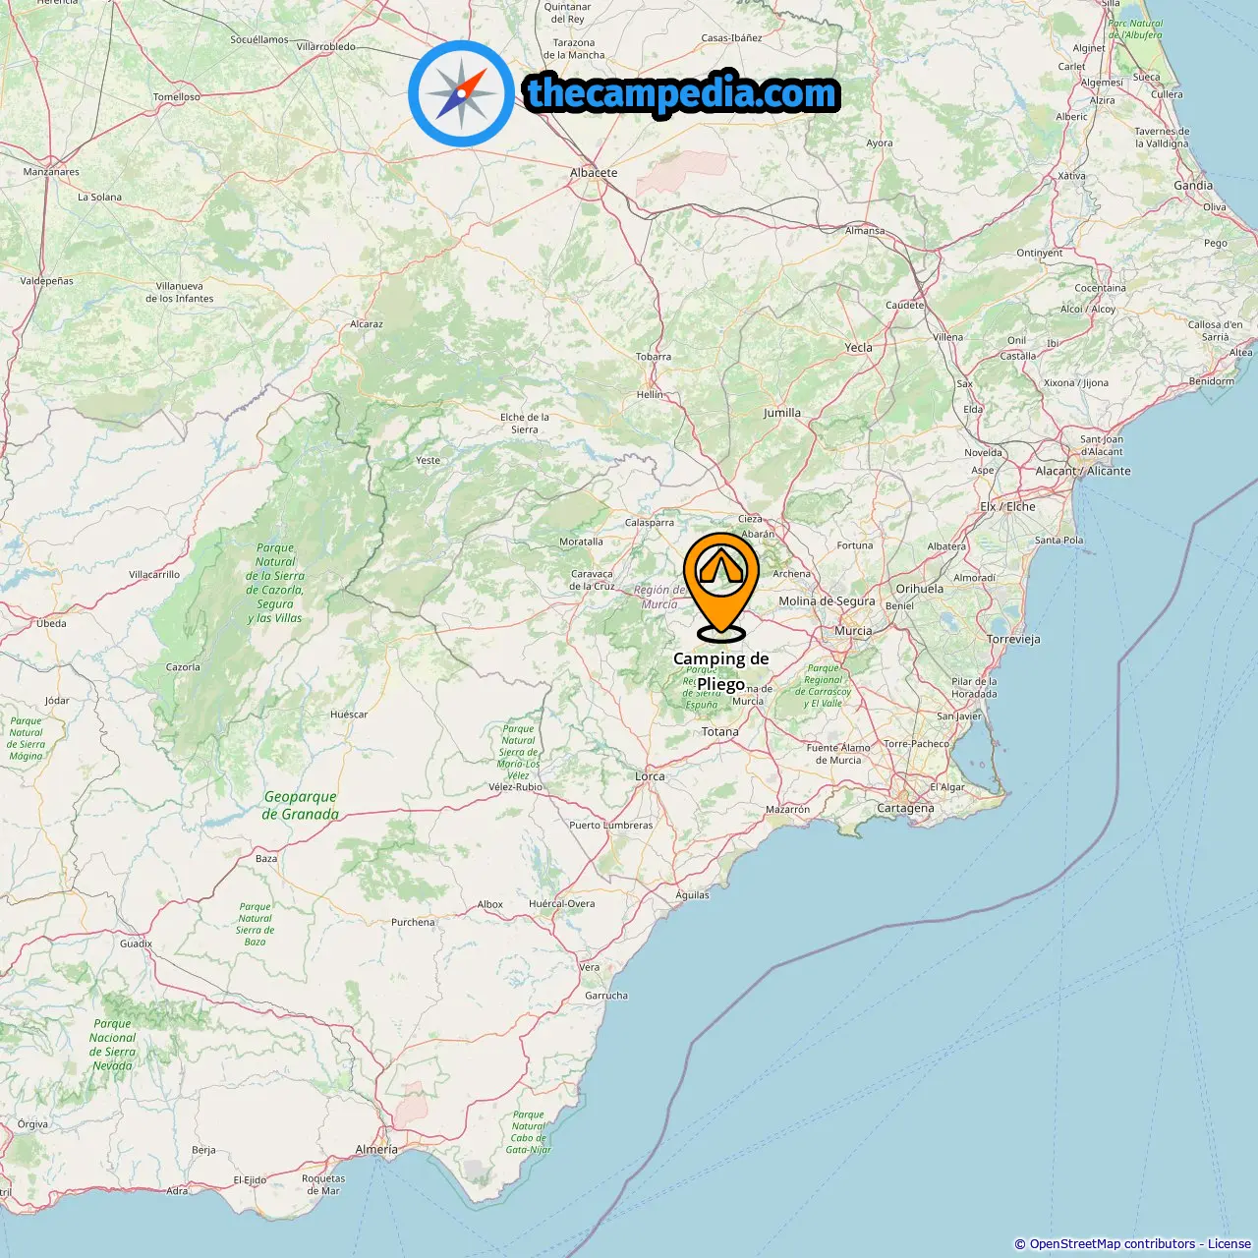Screen dimensions: 1258x1258
Task: Click the Murcia city label
Action: tap(853, 631)
